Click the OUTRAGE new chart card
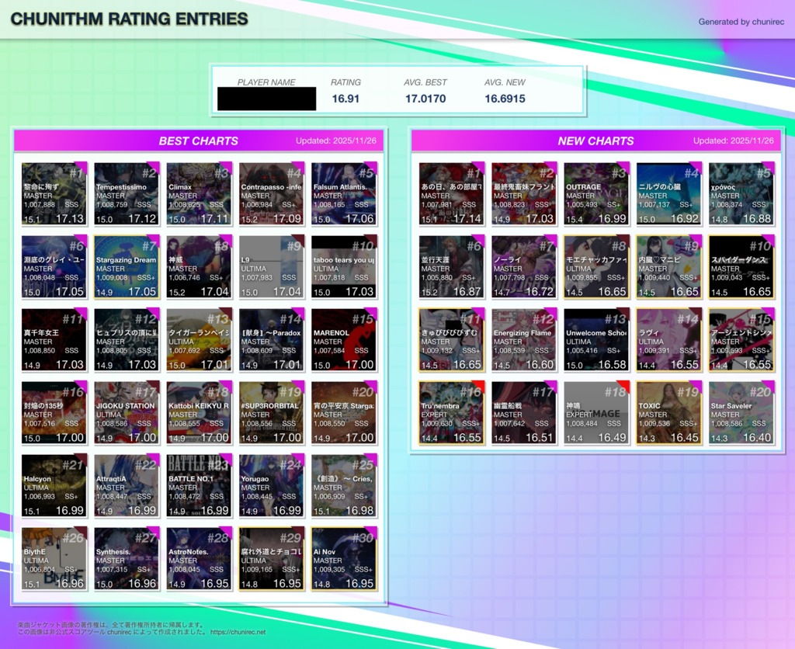Viewport: 795px width, 649px height. pos(596,194)
